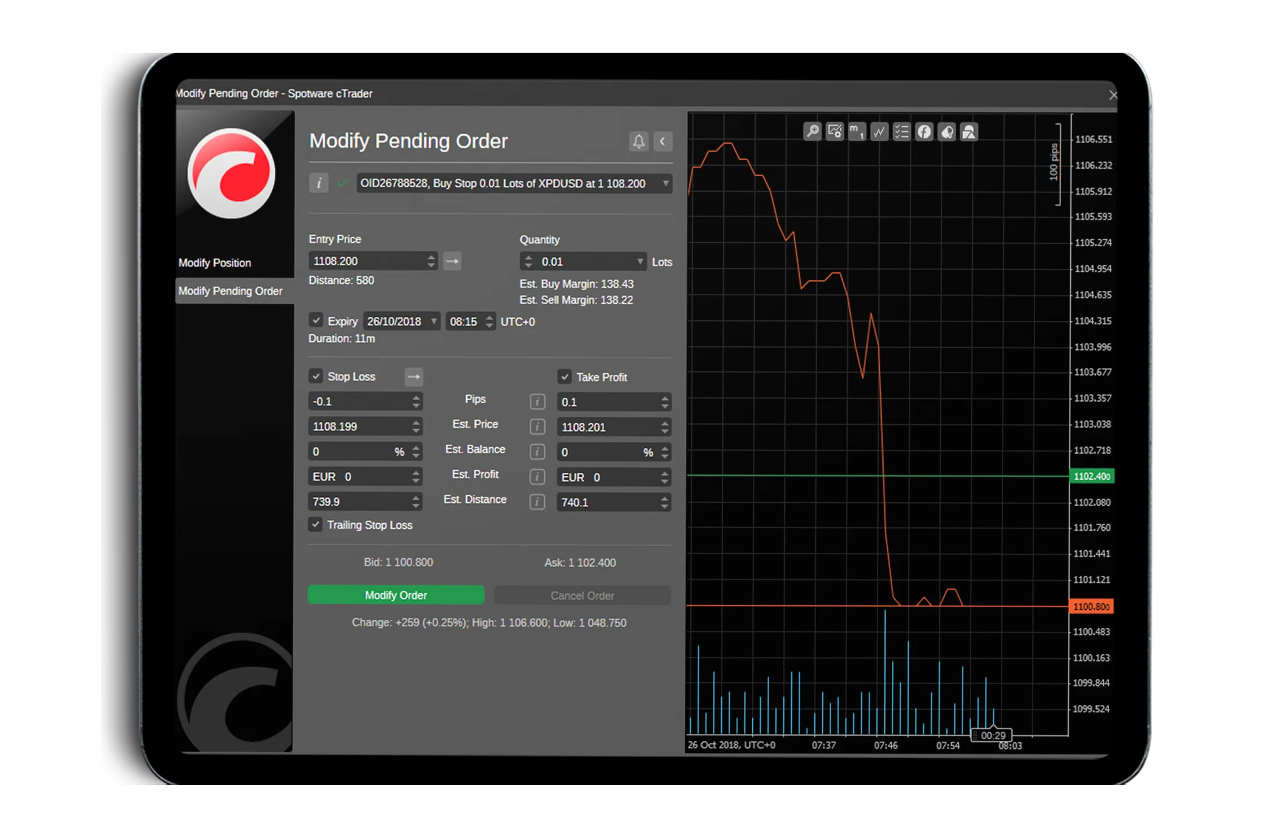Open the indicators f icon
Image resolution: width=1284 pixels, height=837 pixels.
tap(924, 131)
